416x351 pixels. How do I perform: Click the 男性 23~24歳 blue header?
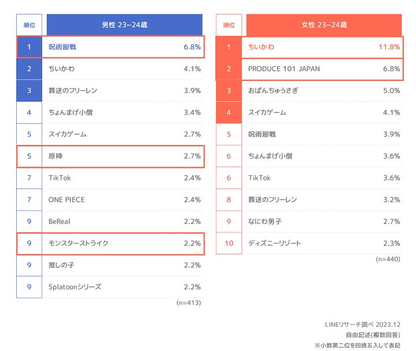124,25
